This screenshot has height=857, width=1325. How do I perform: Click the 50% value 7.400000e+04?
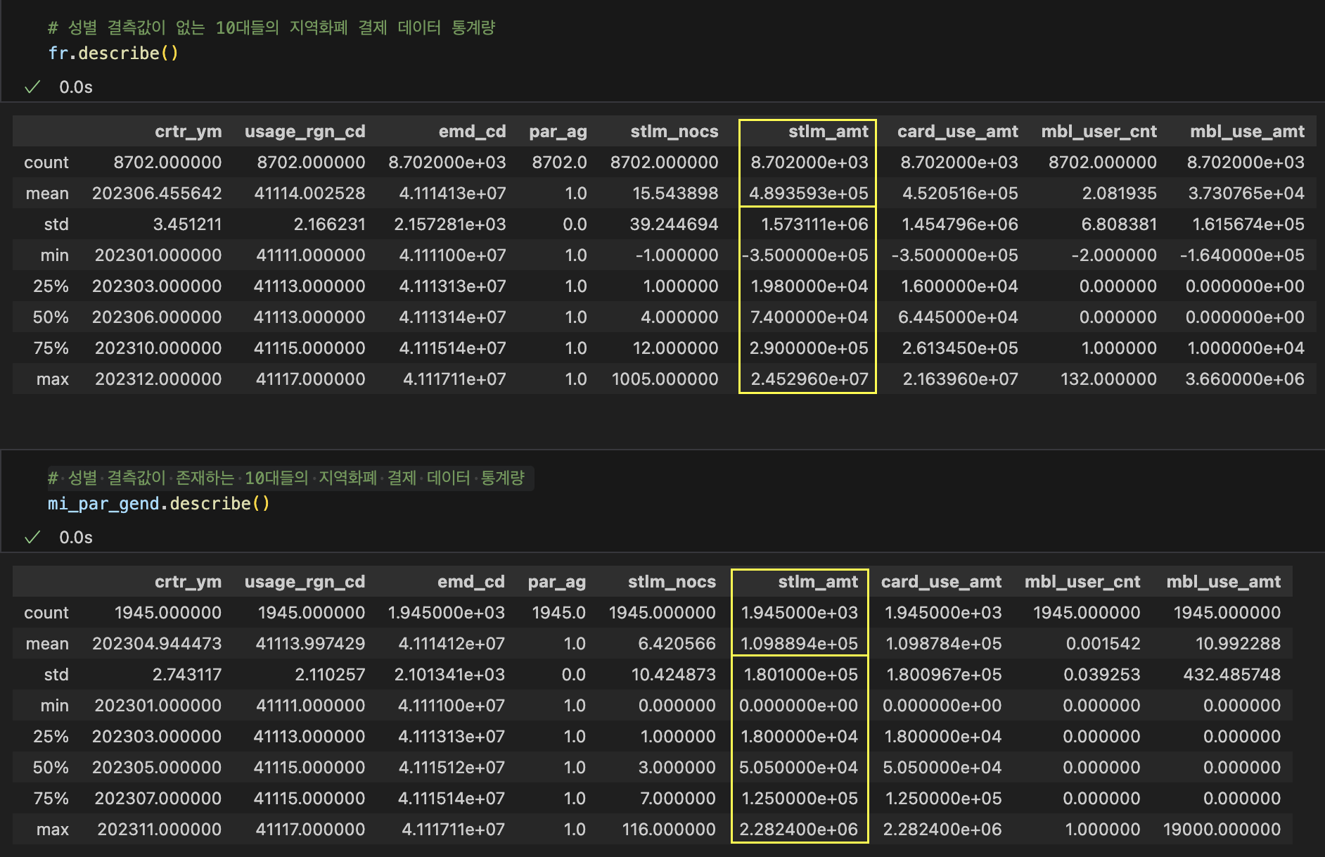(809, 317)
